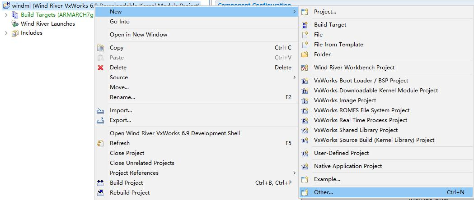Image resolution: width=474 pixels, height=200 pixels.
Task: Click the Ctrl+C shortcut text
Action: [283, 48]
